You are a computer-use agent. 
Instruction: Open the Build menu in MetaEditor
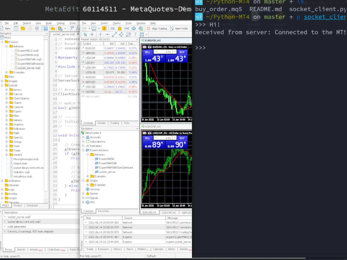49,23
